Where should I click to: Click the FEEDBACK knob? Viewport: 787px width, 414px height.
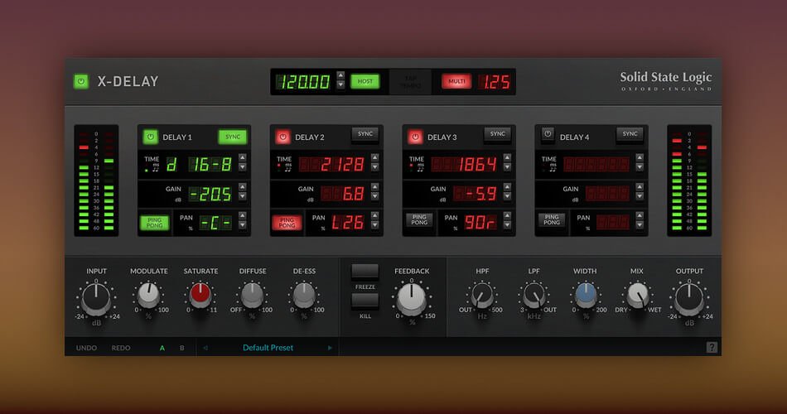click(411, 298)
